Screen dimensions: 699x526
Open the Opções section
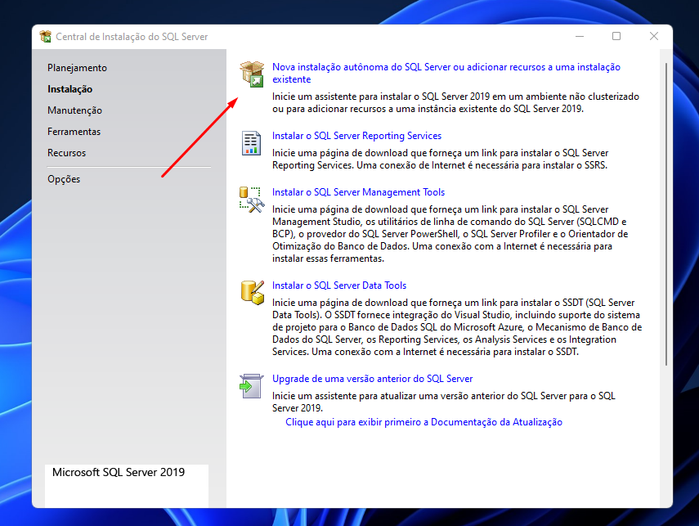pos(64,178)
